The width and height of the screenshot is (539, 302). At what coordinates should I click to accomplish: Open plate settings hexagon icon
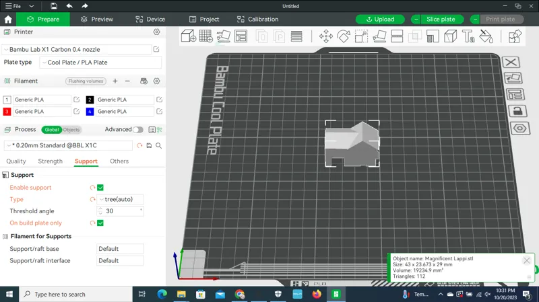(519, 128)
